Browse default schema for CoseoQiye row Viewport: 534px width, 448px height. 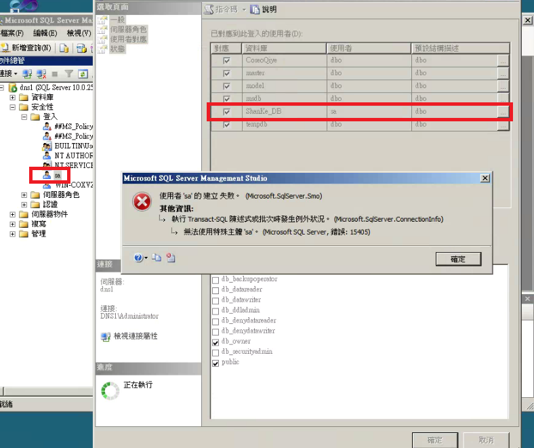(503, 60)
